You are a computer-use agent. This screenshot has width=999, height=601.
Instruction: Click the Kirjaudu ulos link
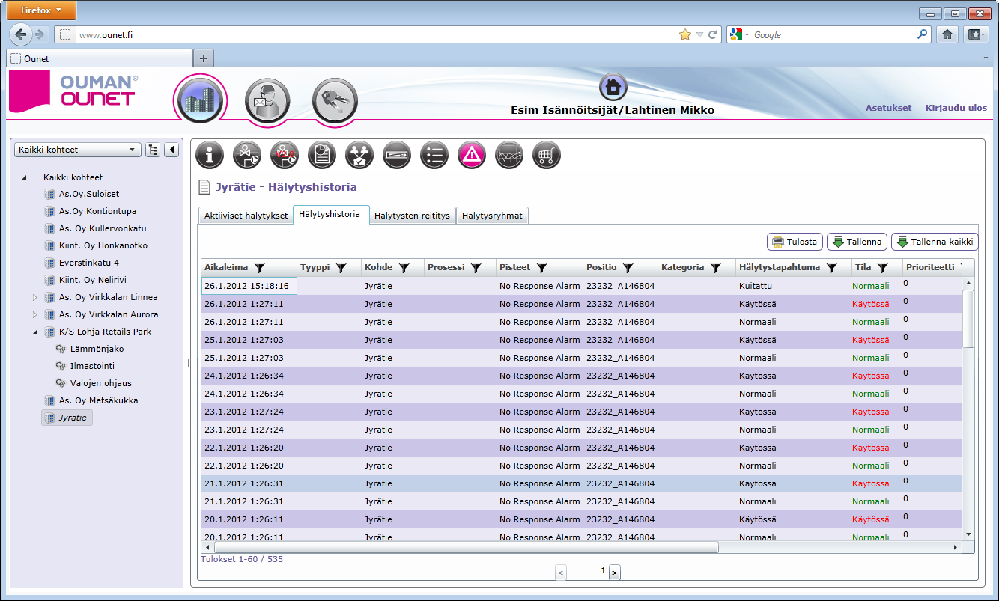(956, 108)
